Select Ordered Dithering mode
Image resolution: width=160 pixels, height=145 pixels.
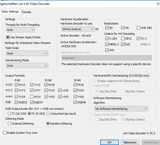[9, 124]
